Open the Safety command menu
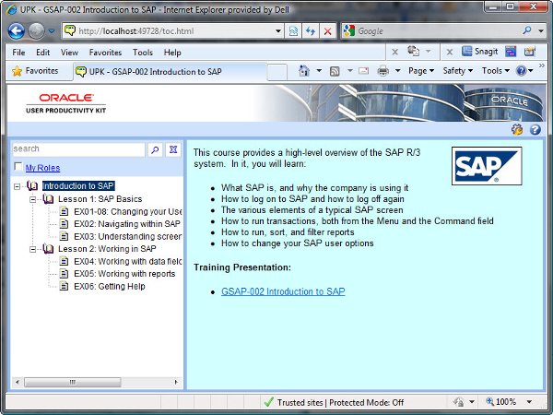Viewport: 553px width, 415px height. tap(458, 71)
